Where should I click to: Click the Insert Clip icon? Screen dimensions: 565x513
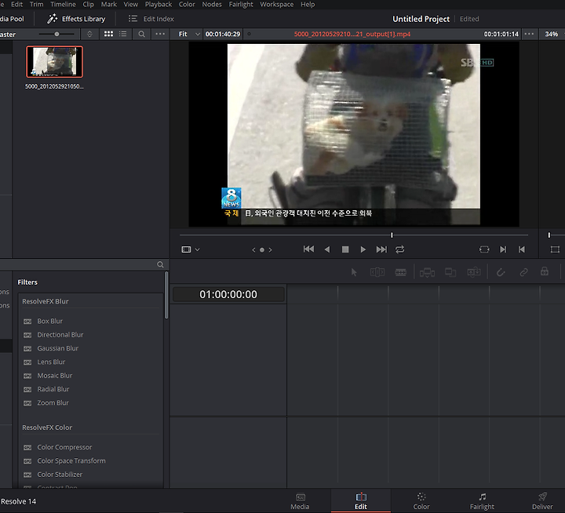(427, 272)
